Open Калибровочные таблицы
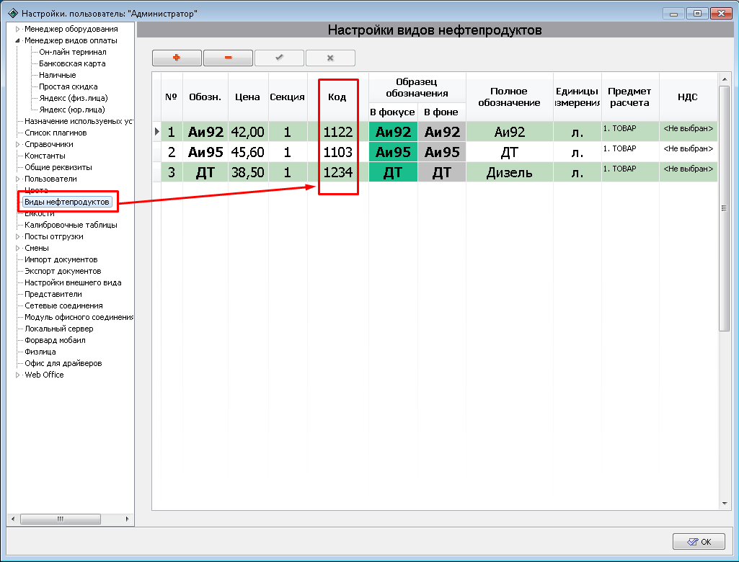The height and width of the screenshot is (562, 739). pos(71,226)
